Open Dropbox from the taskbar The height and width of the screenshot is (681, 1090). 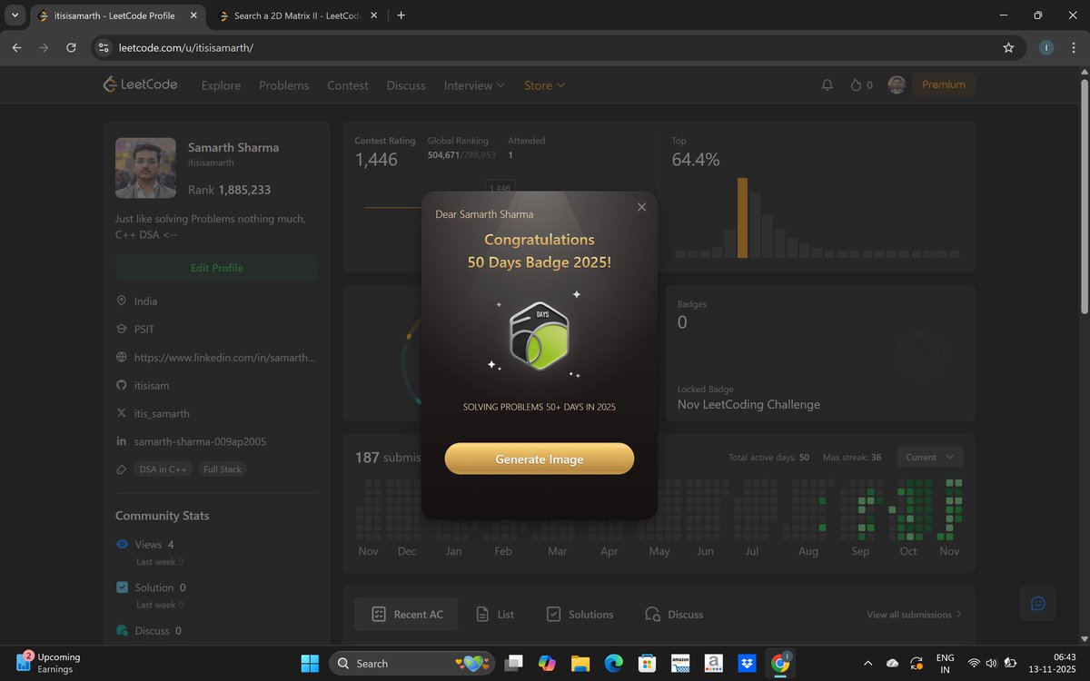(747, 663)
